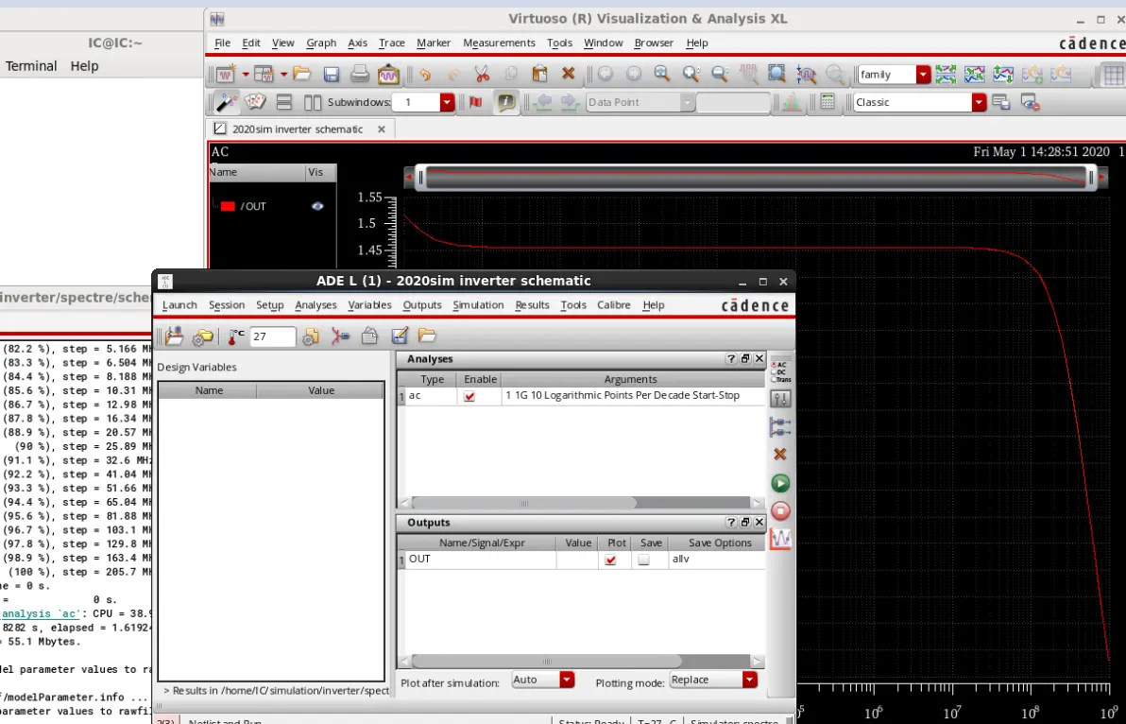Open the Marker menu in Virtuoso
Viewport: 1126px width, 724px height.
pos(434,43)
